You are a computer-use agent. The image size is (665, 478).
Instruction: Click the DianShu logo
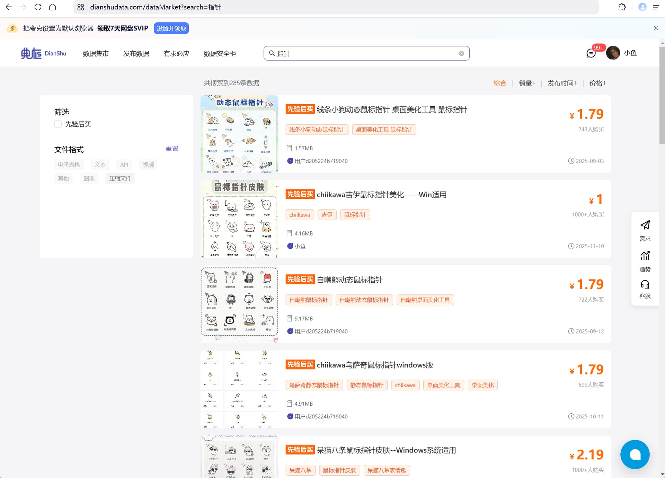pyautogui.click(x=44, y=53)
